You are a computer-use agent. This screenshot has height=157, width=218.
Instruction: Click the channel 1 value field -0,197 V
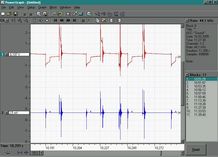[19, 54]
